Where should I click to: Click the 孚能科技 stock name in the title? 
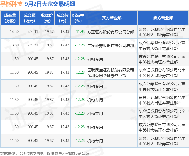[x=11, y=4]
